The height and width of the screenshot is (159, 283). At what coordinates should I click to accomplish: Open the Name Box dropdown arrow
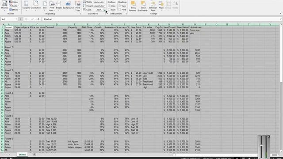point(16,19)
